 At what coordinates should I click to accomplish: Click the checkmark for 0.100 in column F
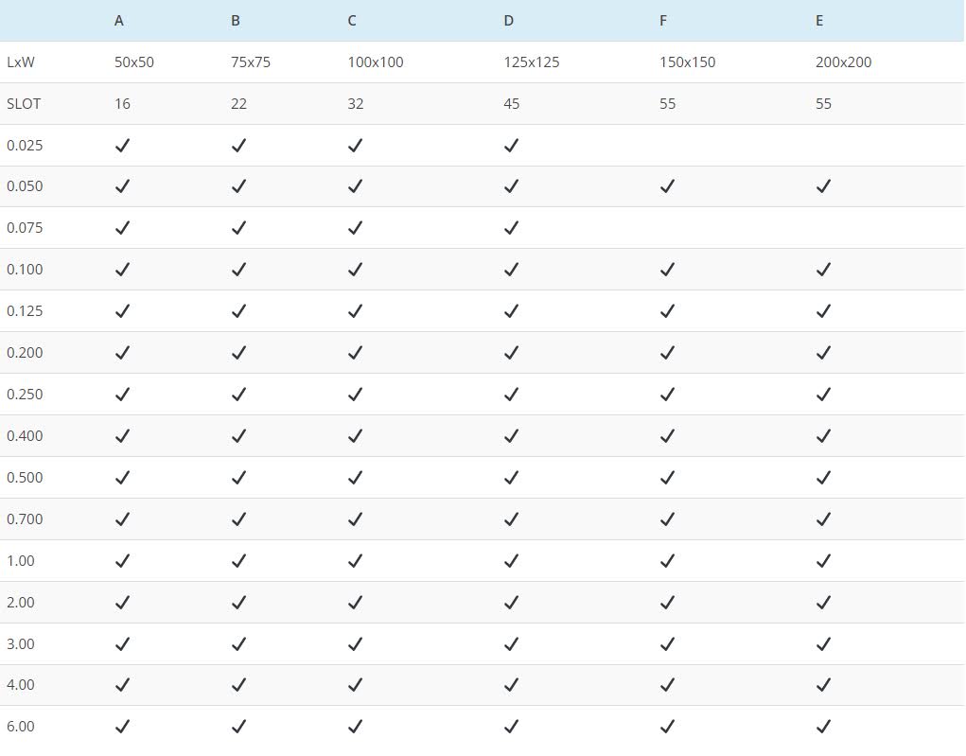coord(667,270)
